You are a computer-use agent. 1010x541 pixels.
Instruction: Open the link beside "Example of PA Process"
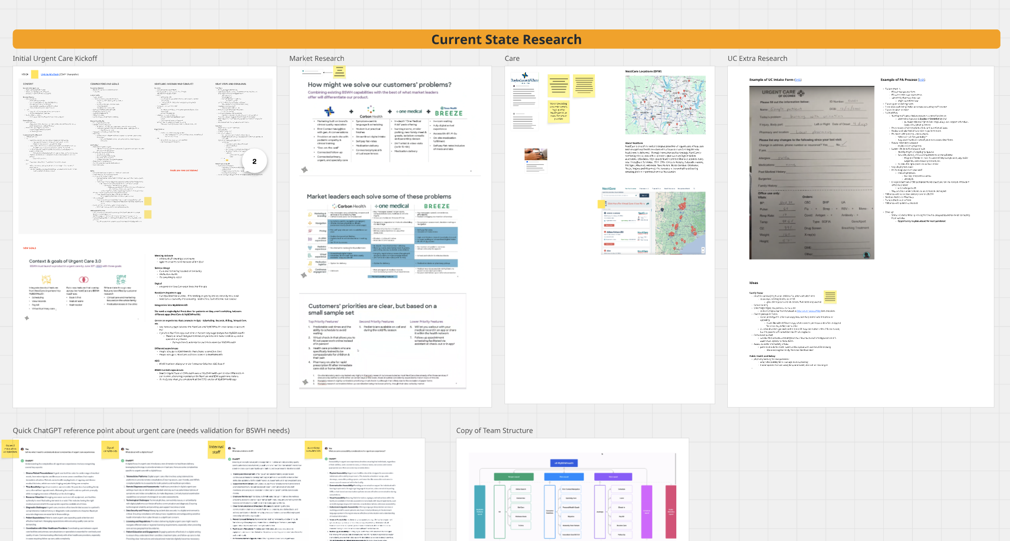(x=921, y=79)
